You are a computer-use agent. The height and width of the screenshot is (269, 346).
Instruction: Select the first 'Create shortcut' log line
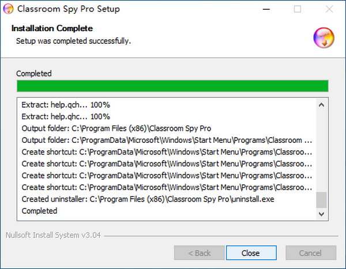coord(167,152)
